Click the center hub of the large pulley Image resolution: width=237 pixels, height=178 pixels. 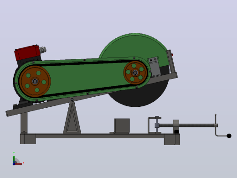pos(35,81)
